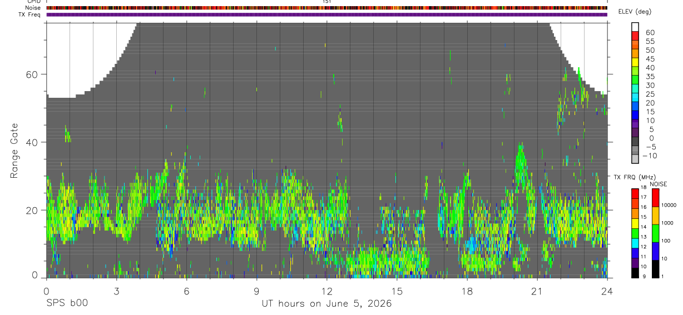Select the yellow 14–15 MHz TX FRQ swatch
The image size is (683, 315).
(635, 222)
